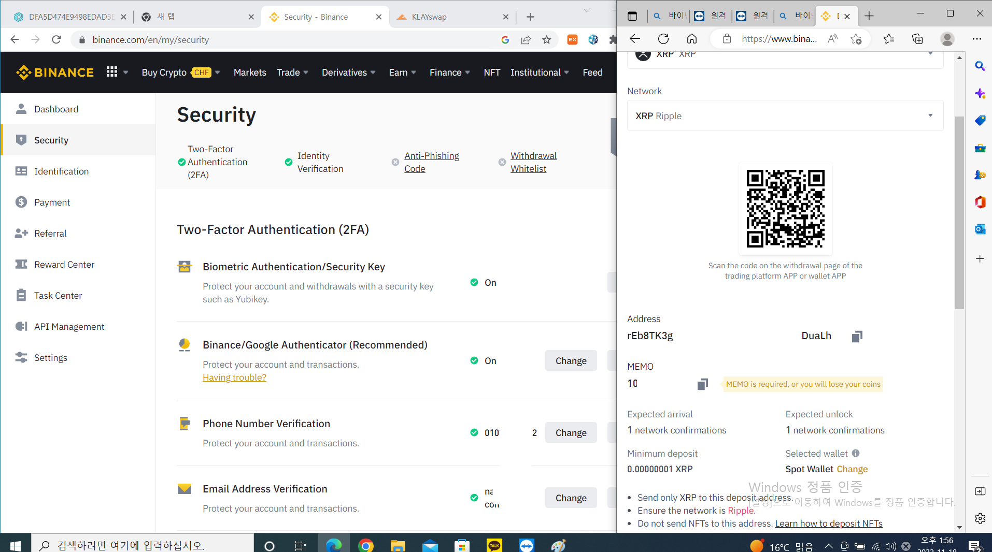
Task: Open Withdrawal Whitelist link
Action: pyautogui.click(x=533, y=162)
